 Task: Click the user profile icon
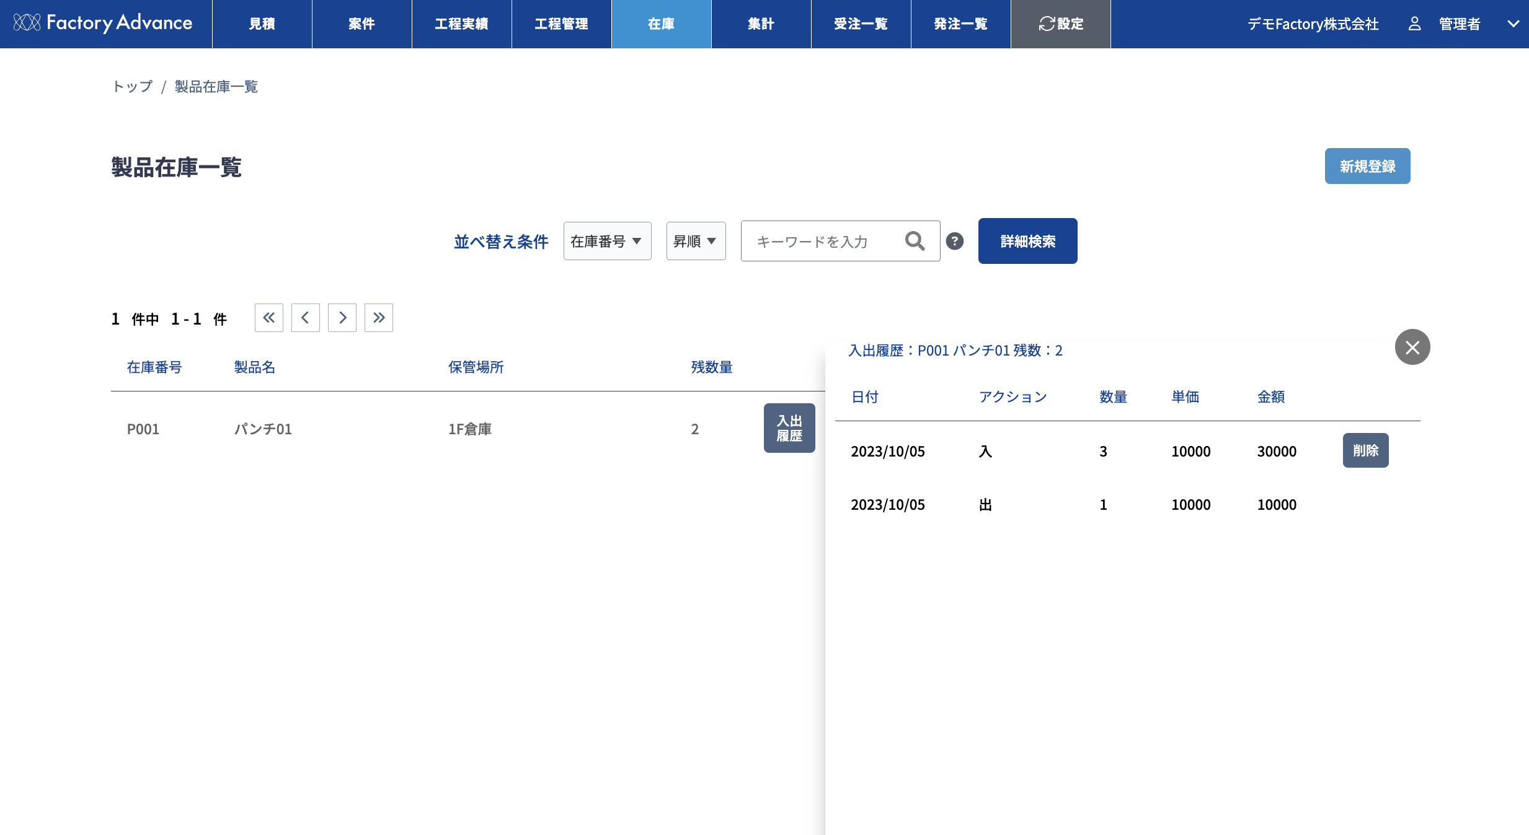(1414, 24)
